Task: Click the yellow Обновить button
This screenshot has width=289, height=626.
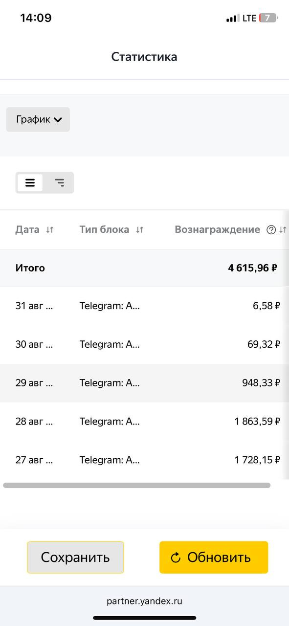Action: pyautogui.click(x=214, y=557)
